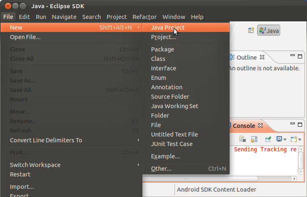Create a new Class
Viewport: 307px width, 197px height.
coord(186,59)
